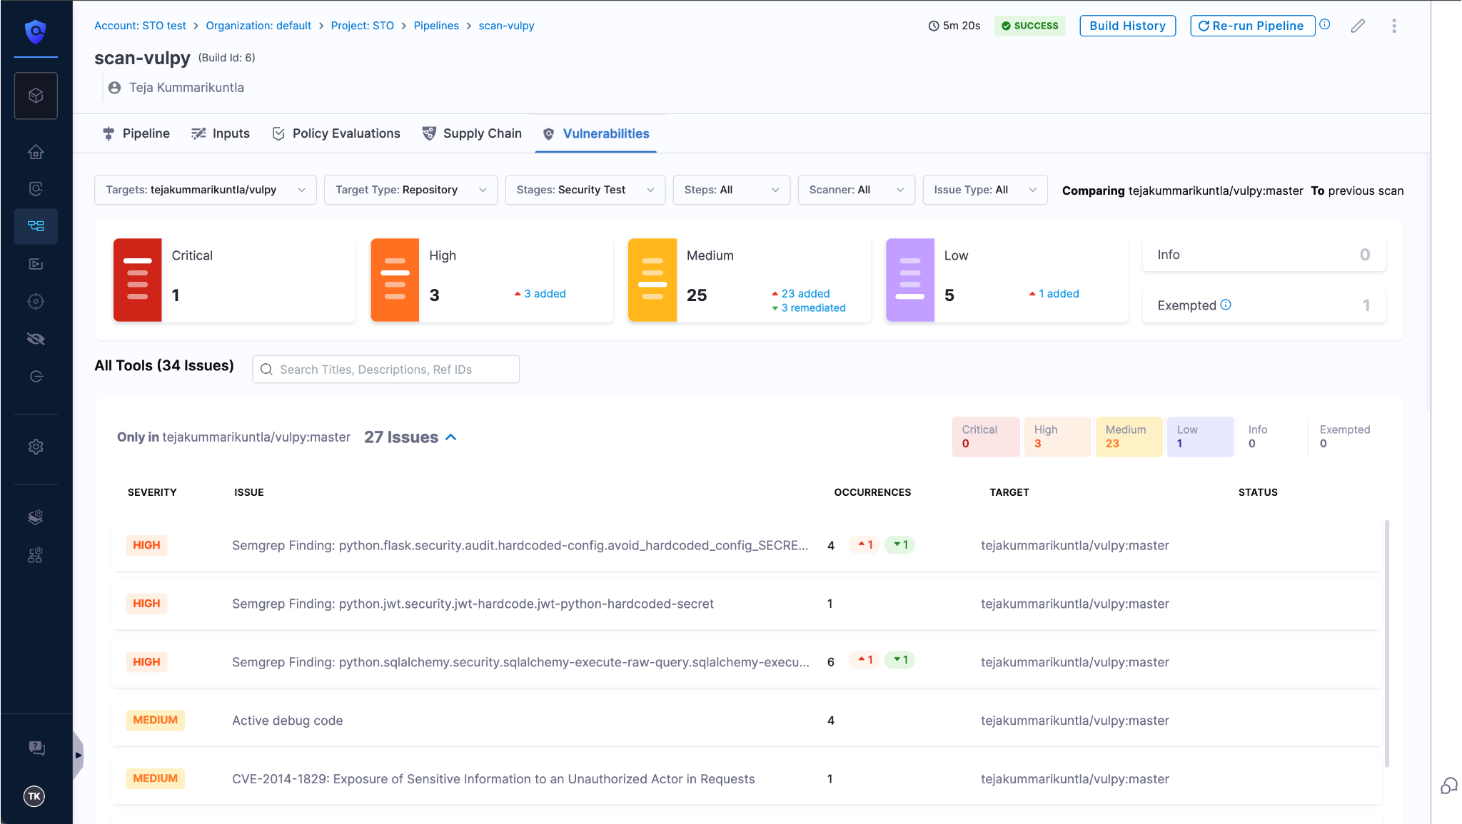Click the Harness logo icon in sidebar
Image resolution: width=1462 pixels, height=824 pixels.
click(x=36, y=31)
